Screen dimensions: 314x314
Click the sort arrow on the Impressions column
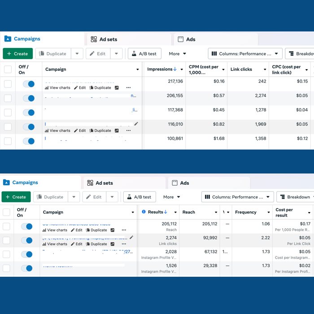coord(175,69)
